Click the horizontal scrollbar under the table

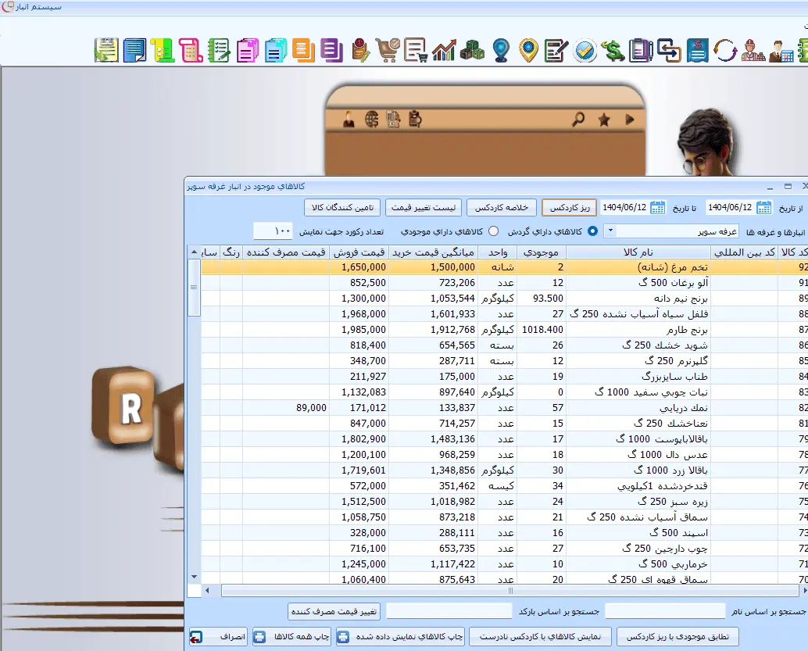click(x=469, y=591)
